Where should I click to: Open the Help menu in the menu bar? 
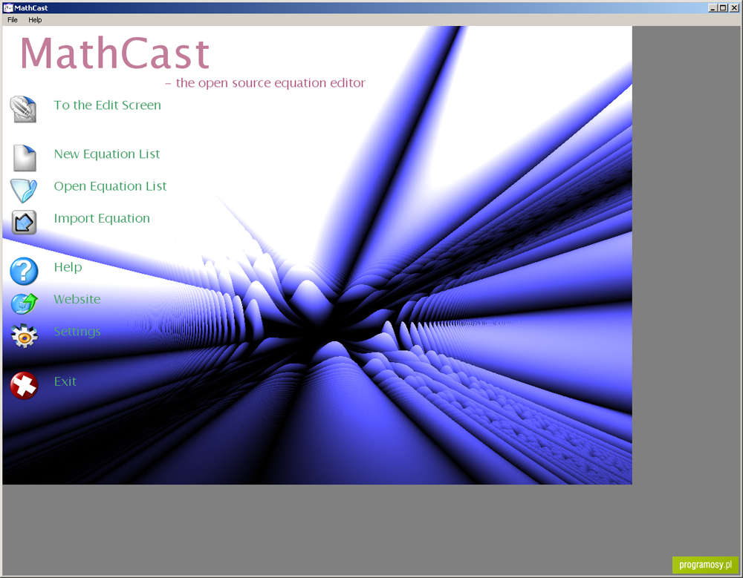(35, 20)
